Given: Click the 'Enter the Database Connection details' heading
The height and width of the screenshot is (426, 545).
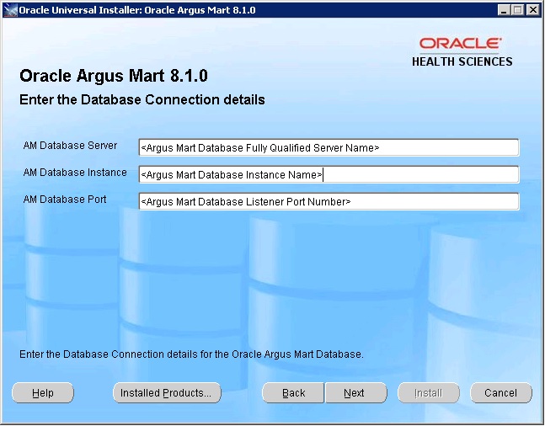Looking at the screenshot, I should [142, 99].
